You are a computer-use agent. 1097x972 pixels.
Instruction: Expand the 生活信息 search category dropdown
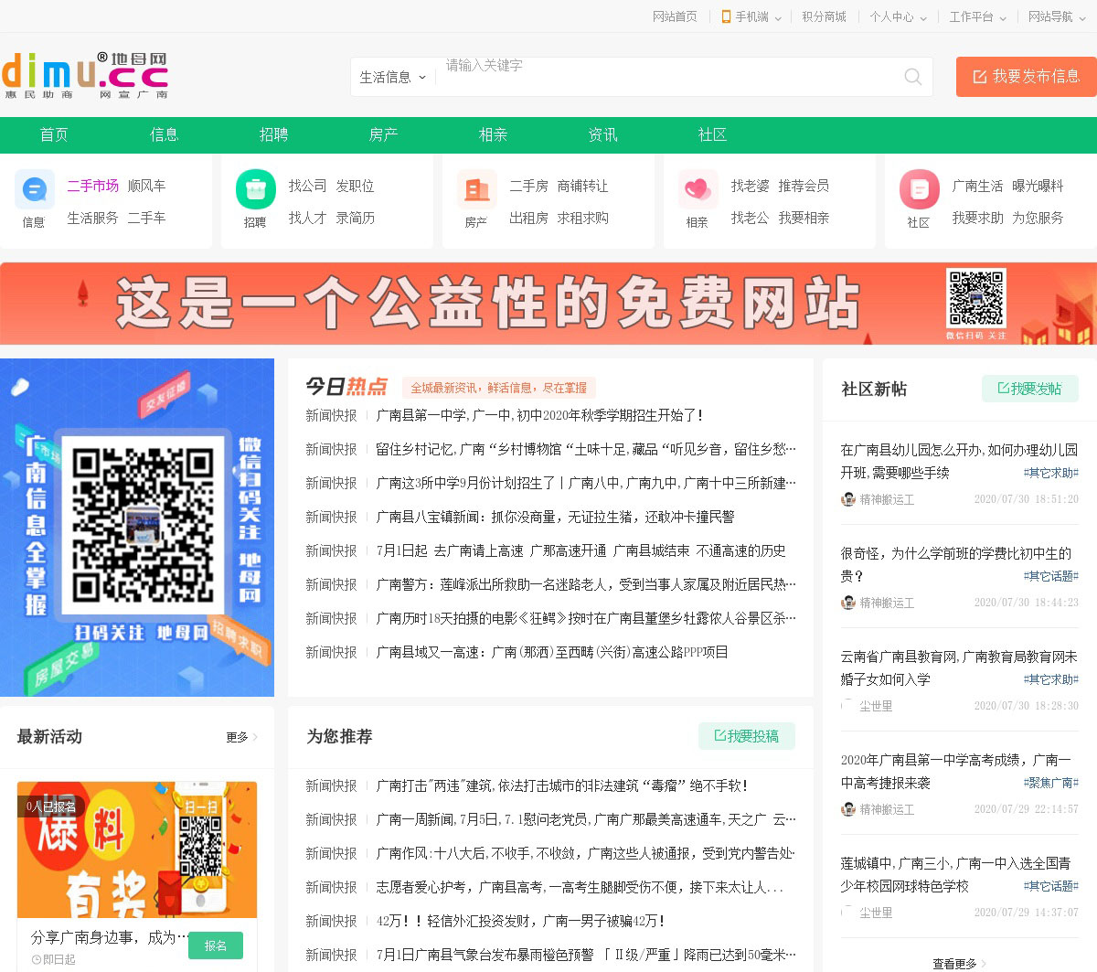[x=393, y=77]
